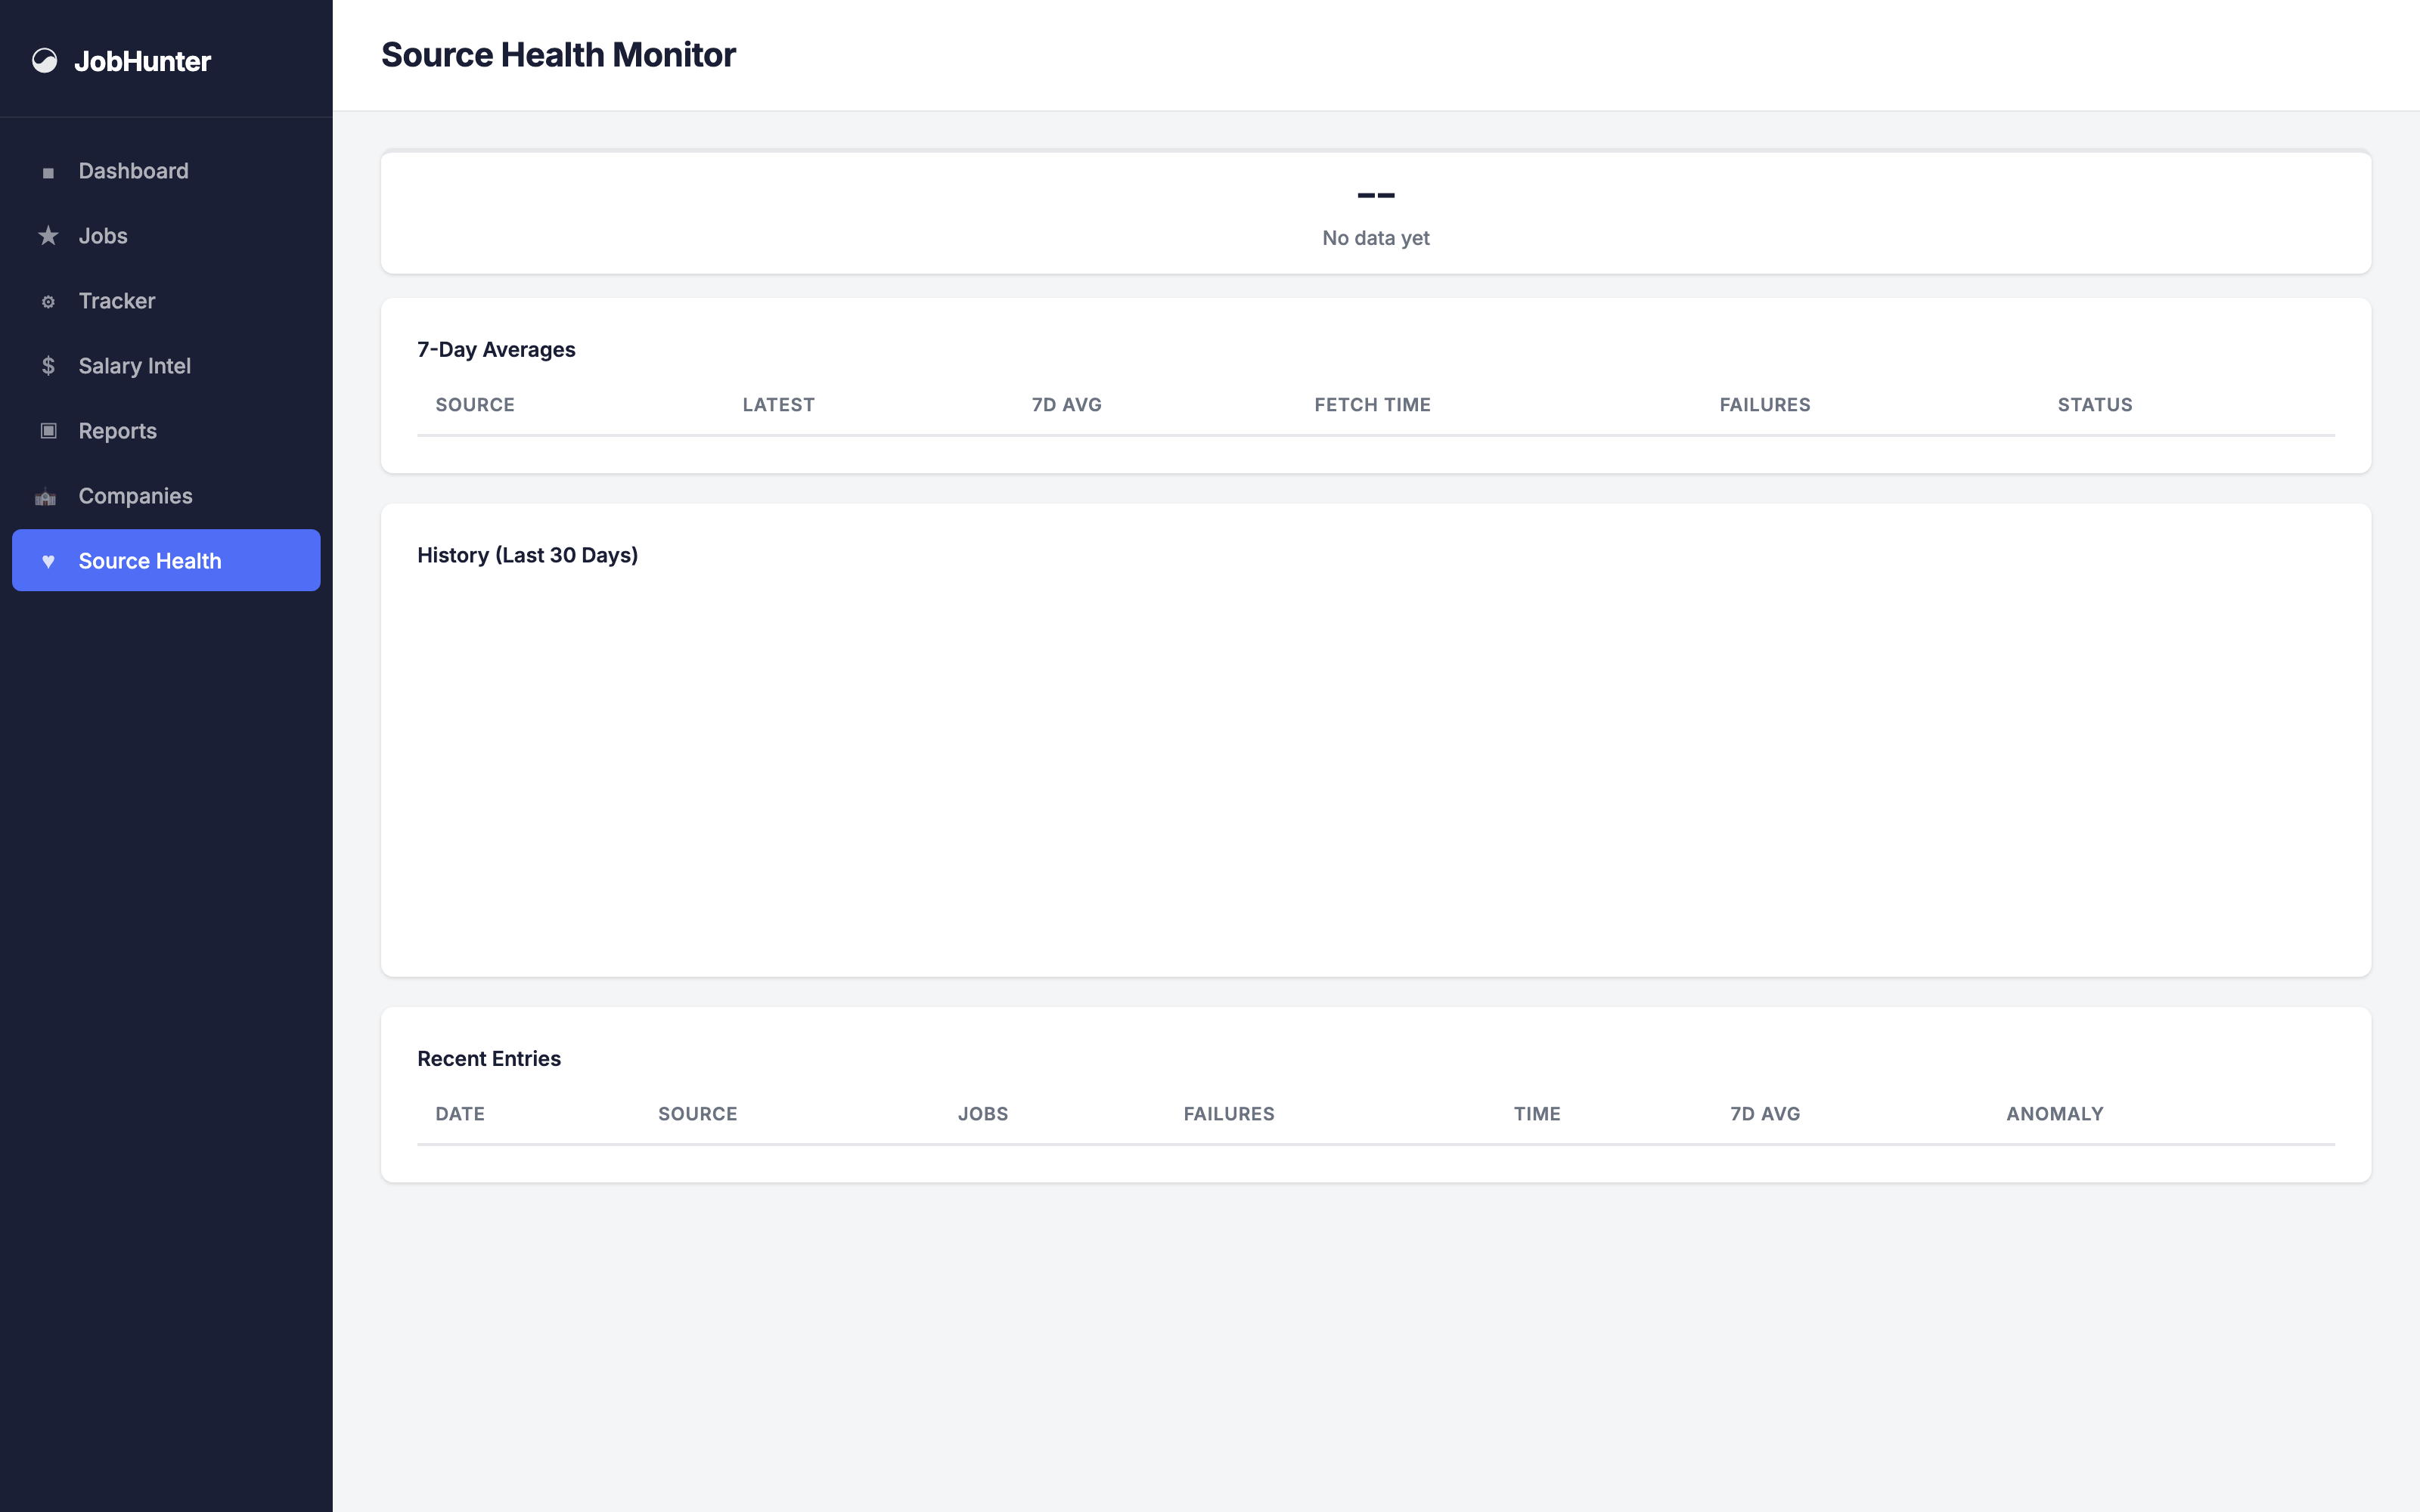The height and width of the screenshot is (1512, 2420).
Task: Click the Source Health Monitor heading
Action: [558, 55]
